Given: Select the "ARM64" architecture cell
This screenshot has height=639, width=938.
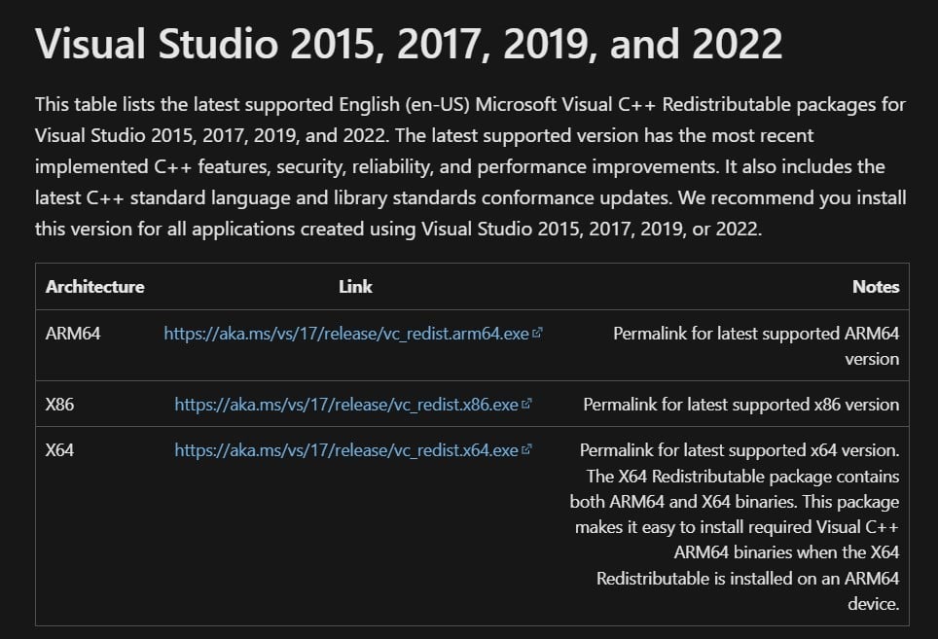Looking at the screenshot, I should click(73, 334).
